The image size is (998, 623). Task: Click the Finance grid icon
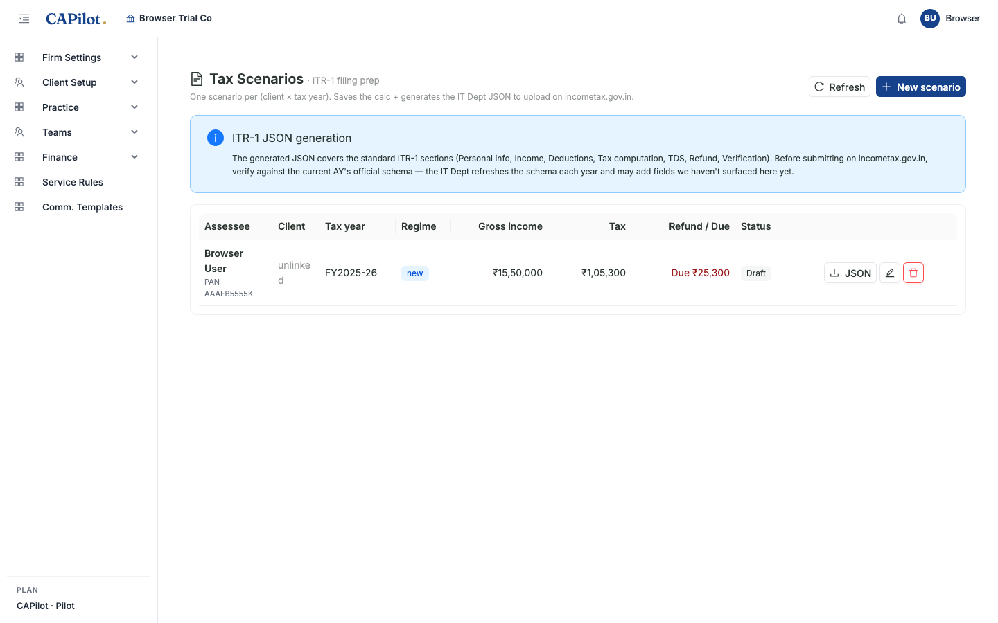click(x=19, y=157)
